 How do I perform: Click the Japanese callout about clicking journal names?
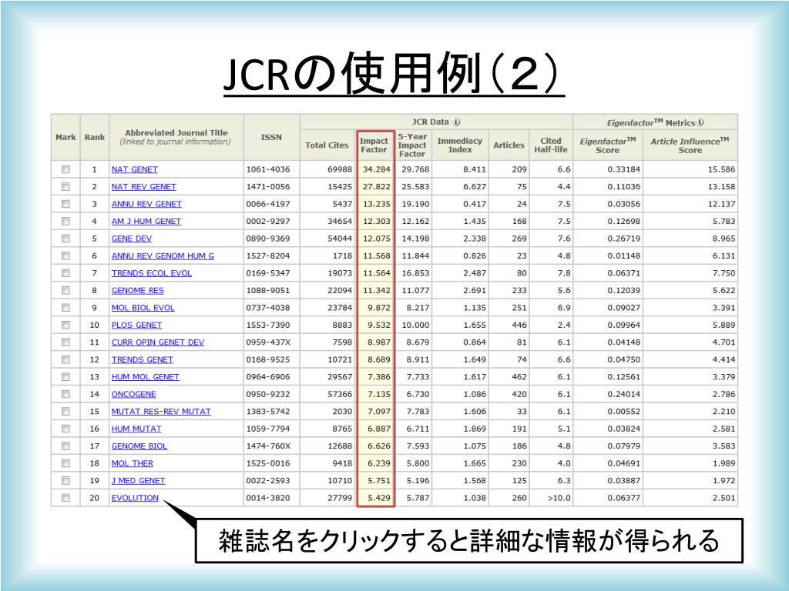click(x=468, y=541)
